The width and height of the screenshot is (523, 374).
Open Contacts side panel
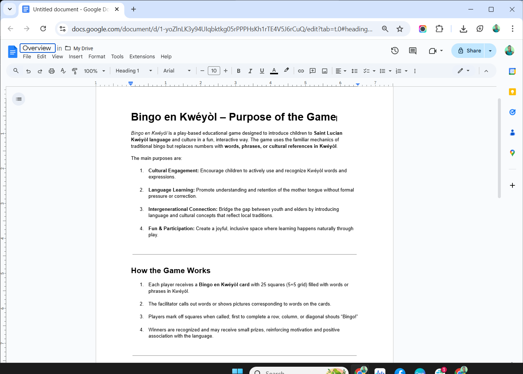pyautogui.click(x=512, y=133)
